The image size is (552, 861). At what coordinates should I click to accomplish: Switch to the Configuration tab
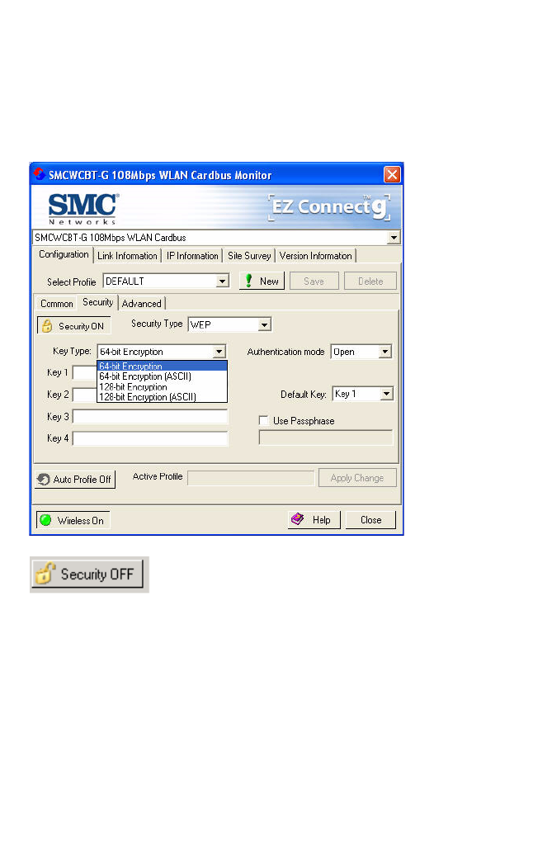pyautogui.click(x=64, y=254)
